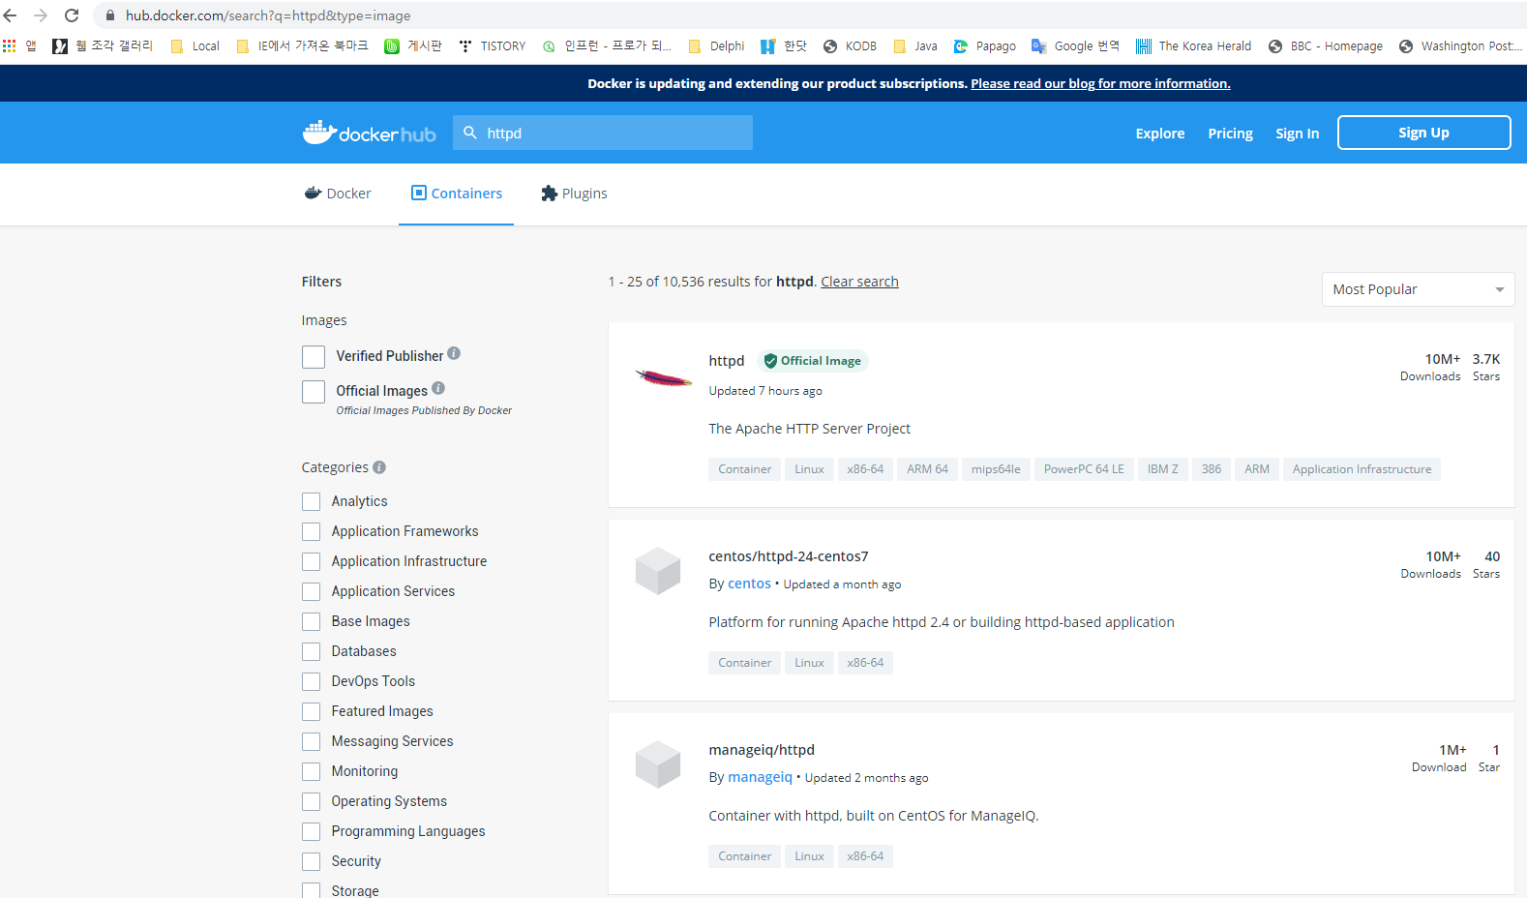1527x898 pixels.
Task: Open the Java bookmarks folder
Action: (915, 45)
